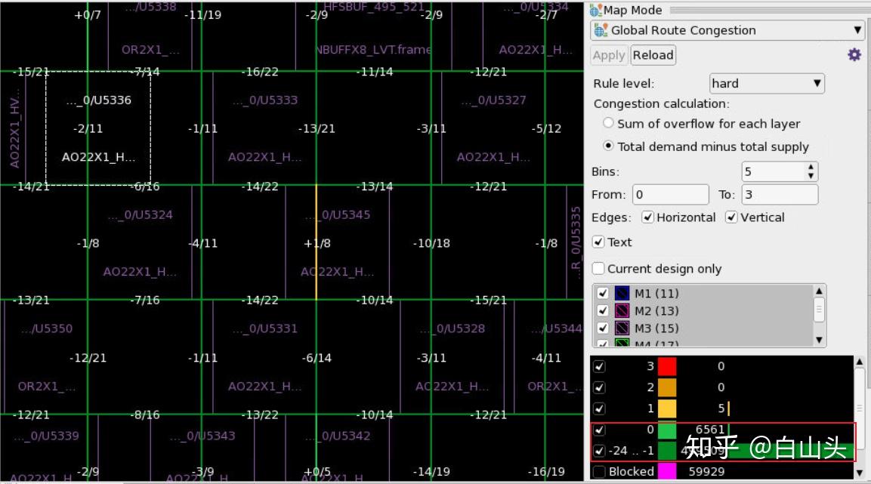Viewport: 871px width, 484px height.
Task: Select the red bin 3 color swatch
Action: click(x=666, y=366)
